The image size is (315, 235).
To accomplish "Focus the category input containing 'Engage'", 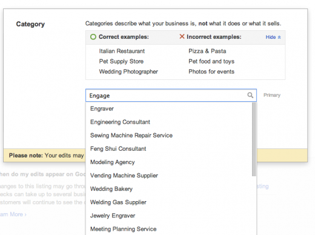I will [x=171, y=95].
